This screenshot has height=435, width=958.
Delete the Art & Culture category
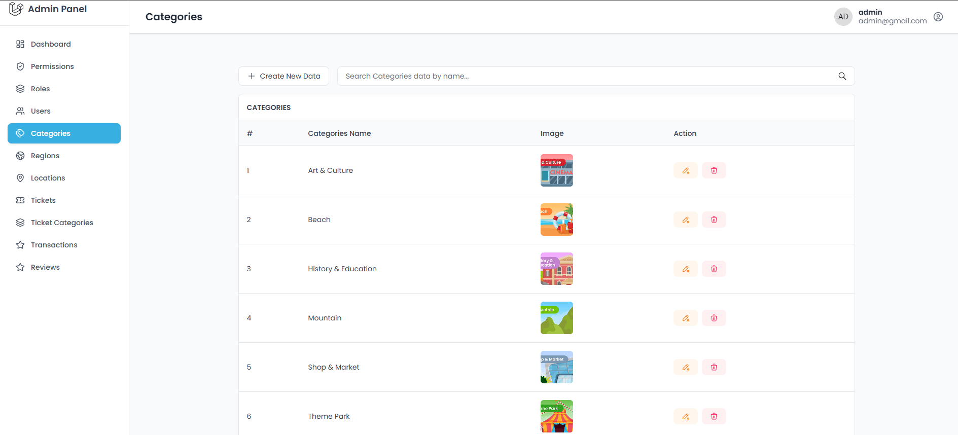pos(714,170)
